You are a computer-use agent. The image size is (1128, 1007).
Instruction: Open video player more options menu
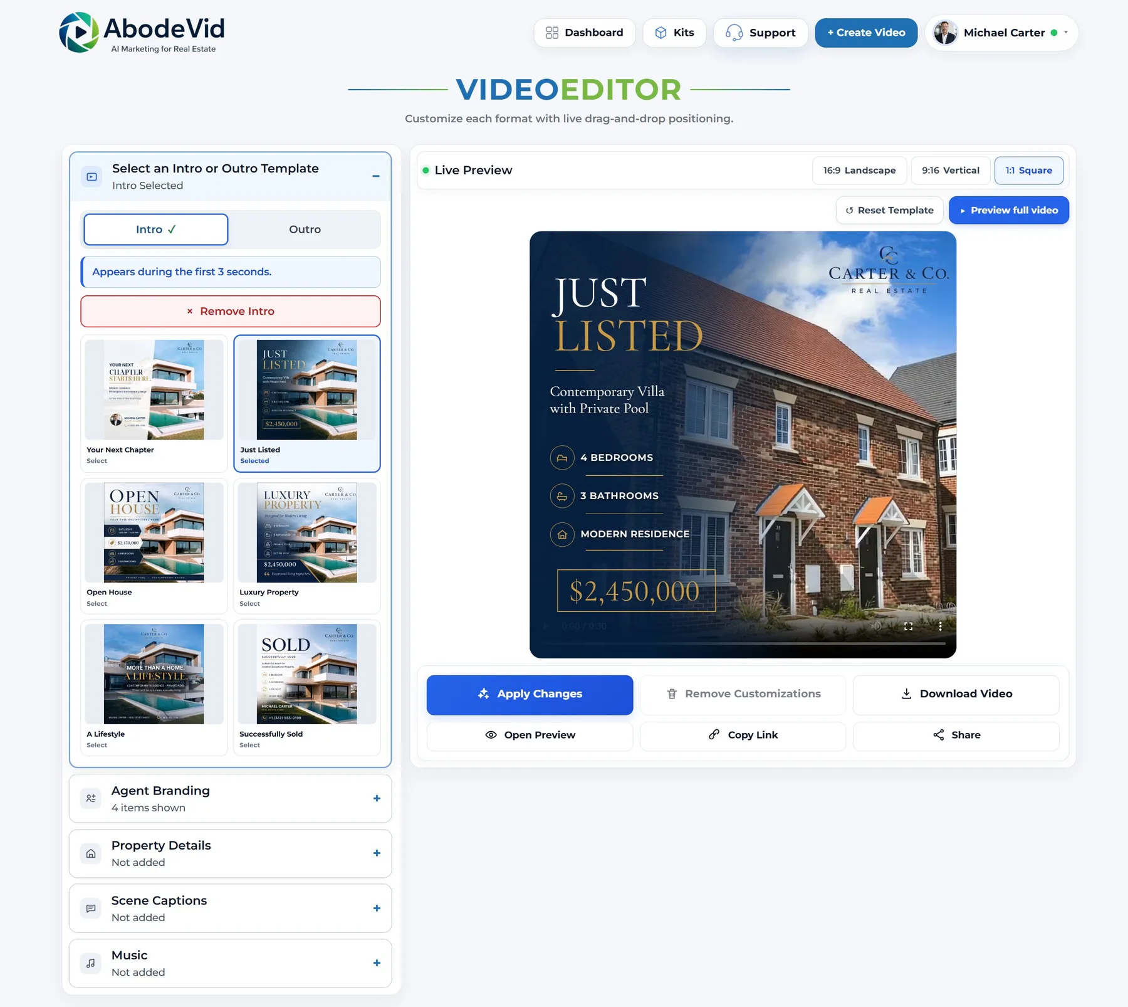pyautogui.click(x=940, y=626)
